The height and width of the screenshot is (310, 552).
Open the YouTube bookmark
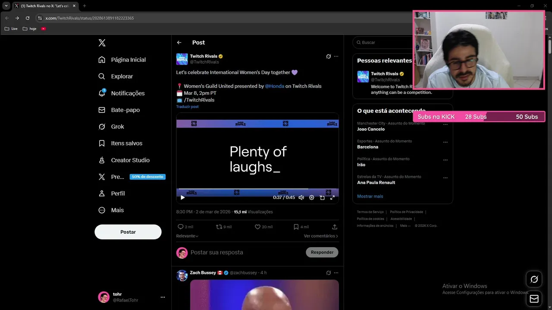click(x=44, y=29)
